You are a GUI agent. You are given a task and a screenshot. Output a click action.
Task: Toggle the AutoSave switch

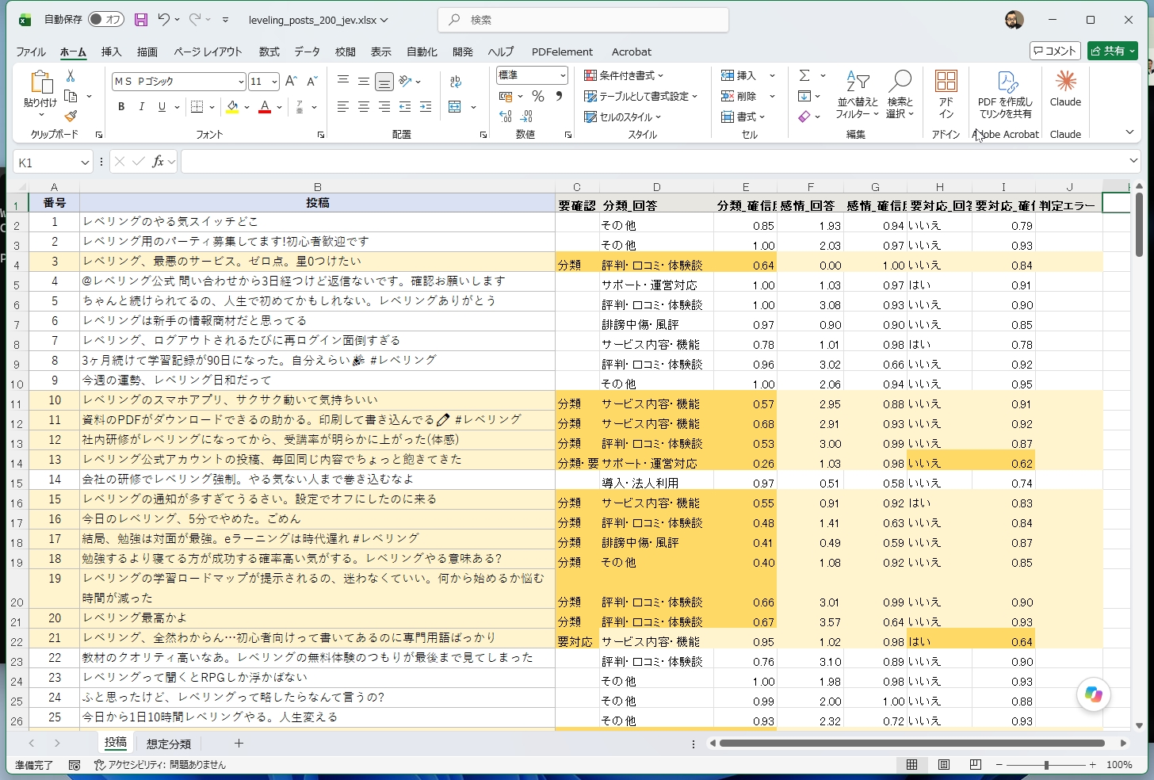pos(105,20)
